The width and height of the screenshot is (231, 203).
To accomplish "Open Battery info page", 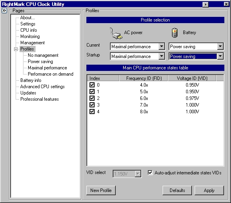I will [x=31, y=80].
